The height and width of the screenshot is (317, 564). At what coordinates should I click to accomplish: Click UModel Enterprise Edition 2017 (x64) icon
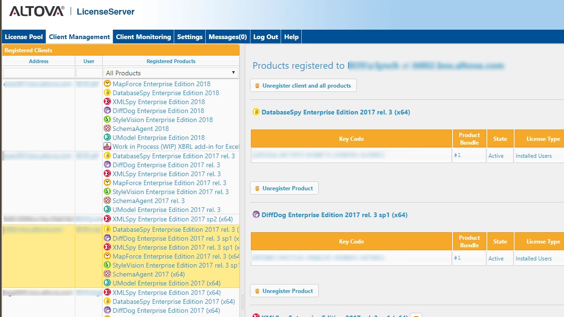[107, 283]
